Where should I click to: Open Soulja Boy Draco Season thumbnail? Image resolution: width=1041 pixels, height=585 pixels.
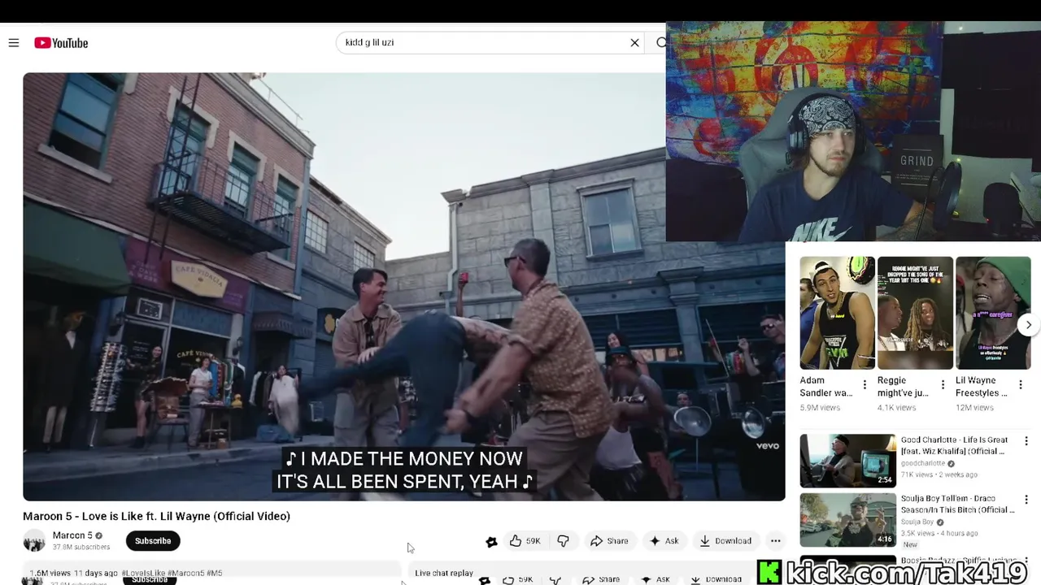847,519
